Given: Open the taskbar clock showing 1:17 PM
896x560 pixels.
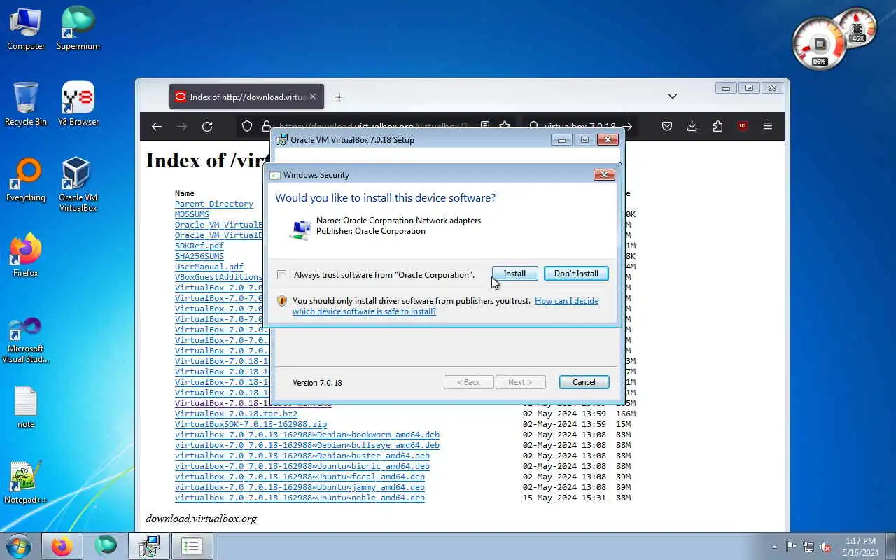Looking at the screenshot, I should click(x=860, y=547).
